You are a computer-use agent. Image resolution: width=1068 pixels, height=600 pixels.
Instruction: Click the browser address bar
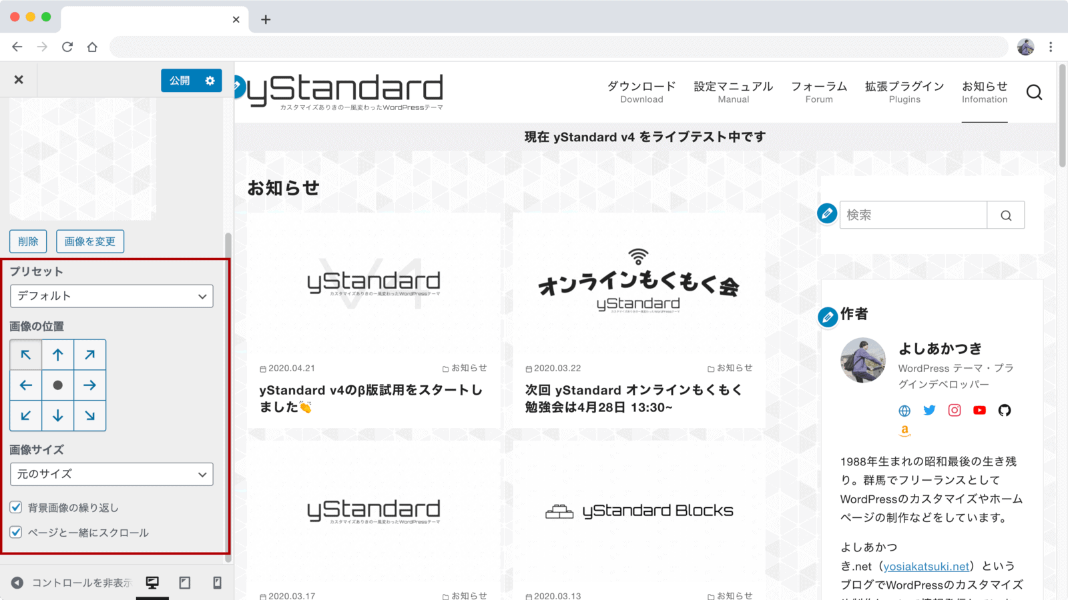(559, 47)
